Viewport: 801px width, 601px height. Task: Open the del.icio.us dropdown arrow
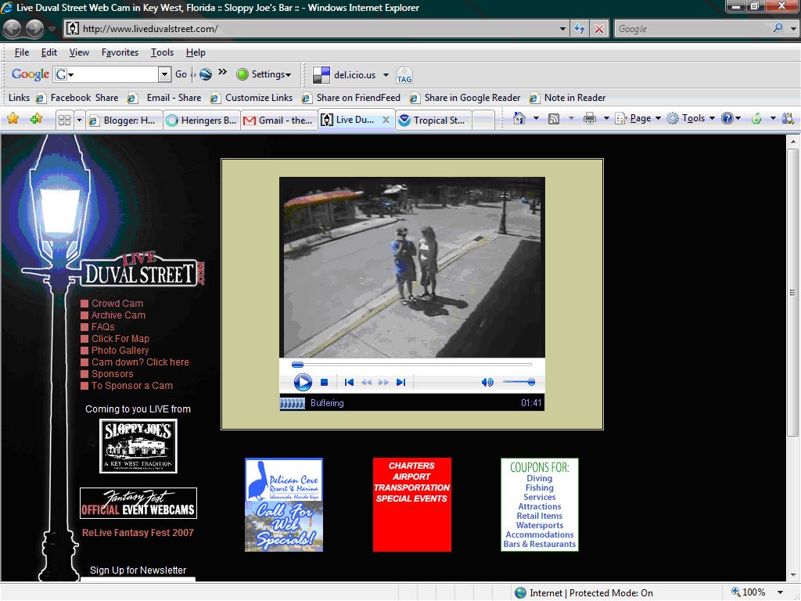pyautogui.click(x=386, y=75)
